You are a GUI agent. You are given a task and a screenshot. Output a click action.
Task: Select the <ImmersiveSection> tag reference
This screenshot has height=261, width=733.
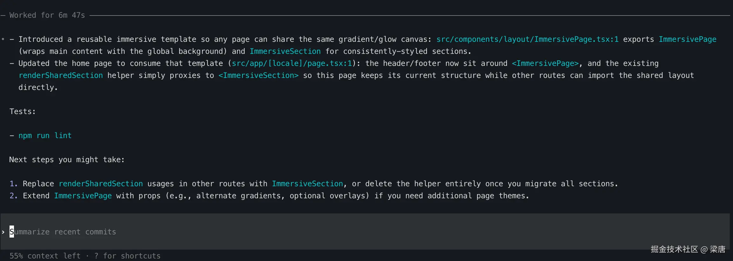point(258,75)
